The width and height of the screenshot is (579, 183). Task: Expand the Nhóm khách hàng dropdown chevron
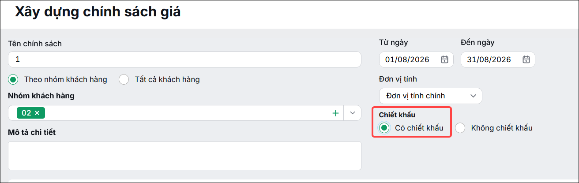point(352,113)
